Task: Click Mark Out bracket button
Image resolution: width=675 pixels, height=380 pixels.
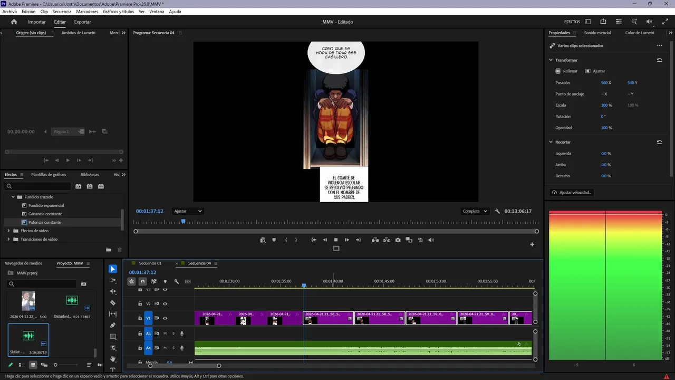Action: [296, 240]
